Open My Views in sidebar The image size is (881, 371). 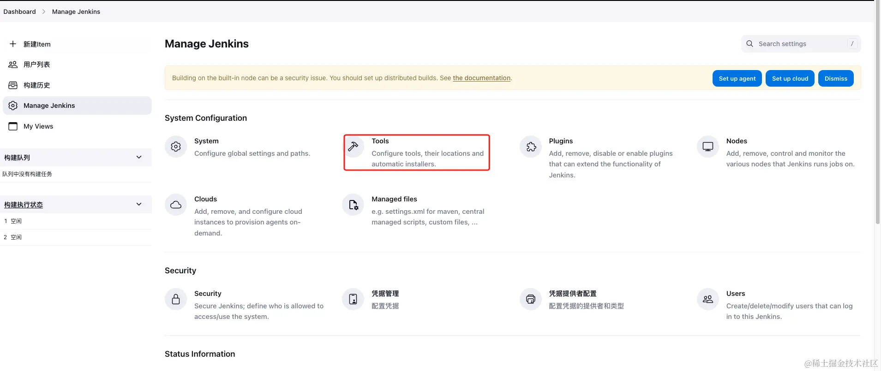pyautogui.click(x=38, y=126)
